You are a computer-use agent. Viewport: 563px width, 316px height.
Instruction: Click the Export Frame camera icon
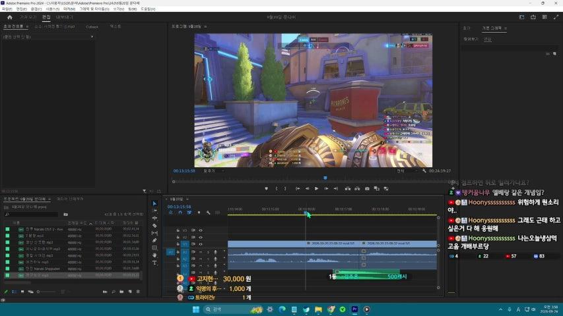pyautogui.click(x=367, y=188)
